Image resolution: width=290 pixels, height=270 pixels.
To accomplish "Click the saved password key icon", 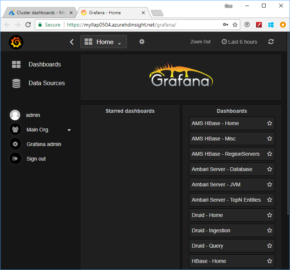I will pyautogui.click(x=226, y=25).
